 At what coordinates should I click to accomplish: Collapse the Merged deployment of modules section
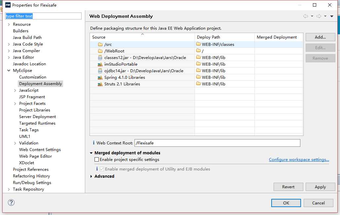92,153
